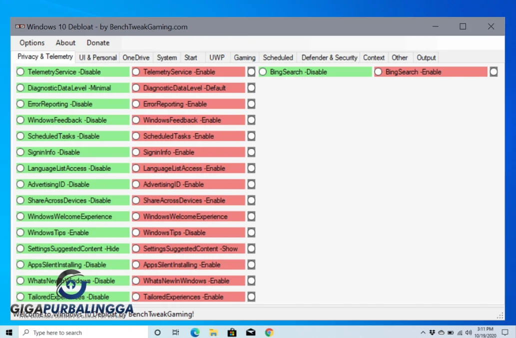Tick the checkbox beside WindowsWelcomeExperience row
This screenshot has height=338, width=516.
251,217
